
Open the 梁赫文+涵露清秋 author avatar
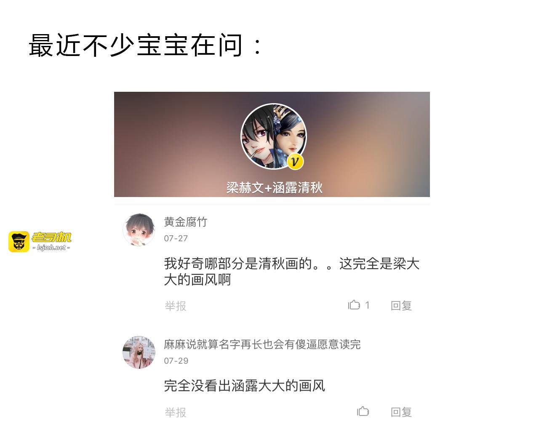coord(274,136)
